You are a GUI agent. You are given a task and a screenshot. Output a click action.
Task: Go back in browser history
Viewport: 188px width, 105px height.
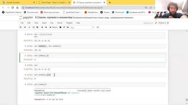[3, 8]
